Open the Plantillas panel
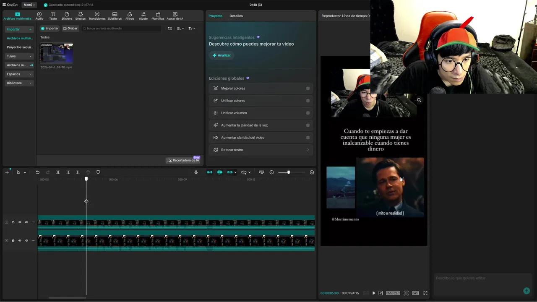Image resolution: width=537 pixels, height=302 pixels. (158, 16)
